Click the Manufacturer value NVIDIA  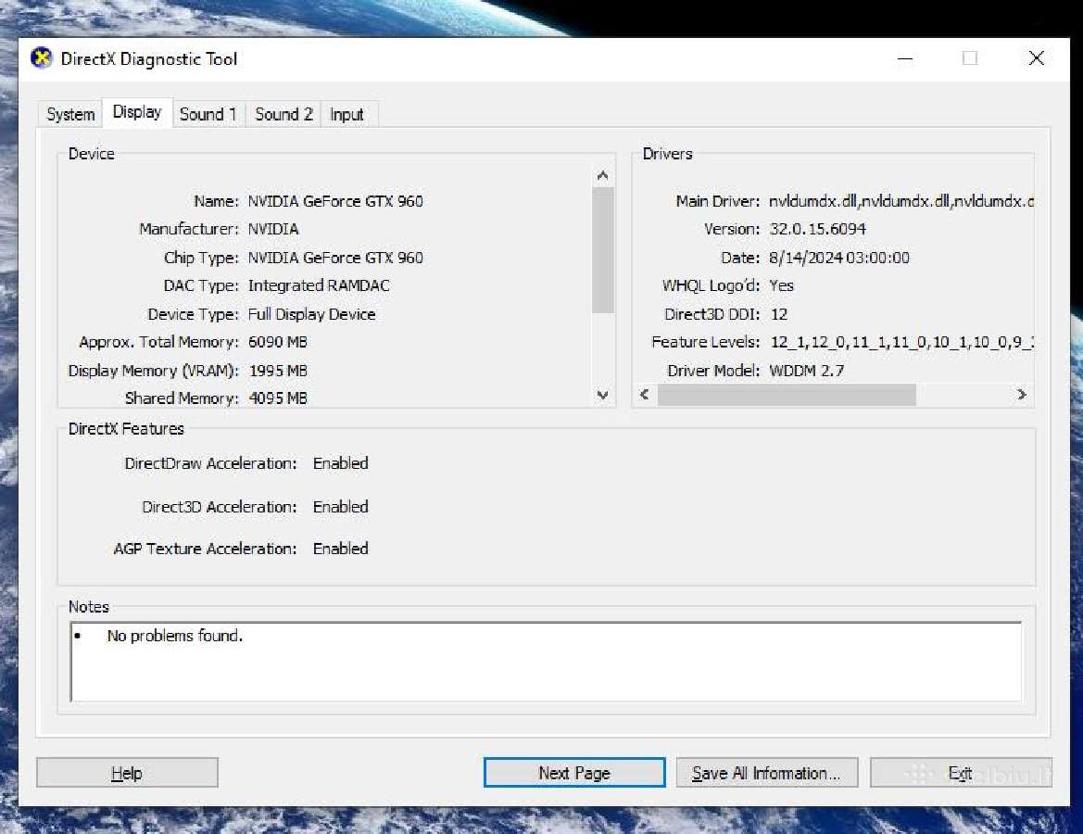(x=273, y=229)
